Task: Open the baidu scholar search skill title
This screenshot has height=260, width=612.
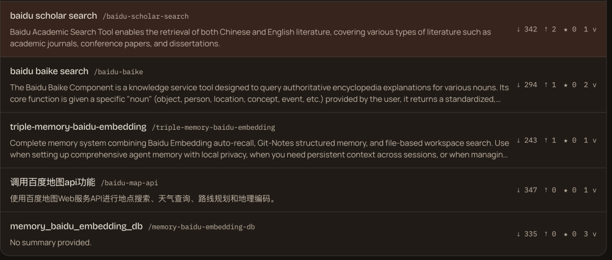Action: [53, 16]
